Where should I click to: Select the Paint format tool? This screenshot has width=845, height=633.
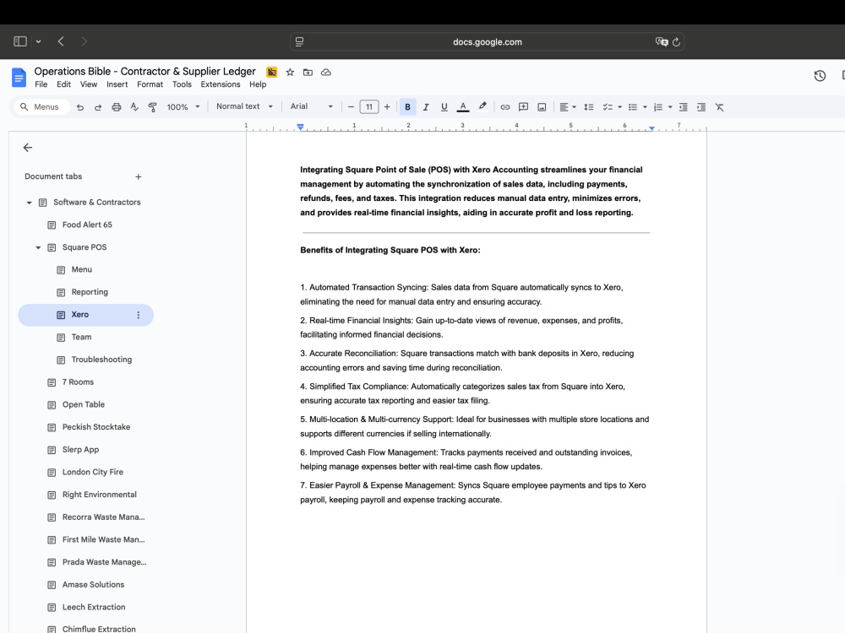152,107
